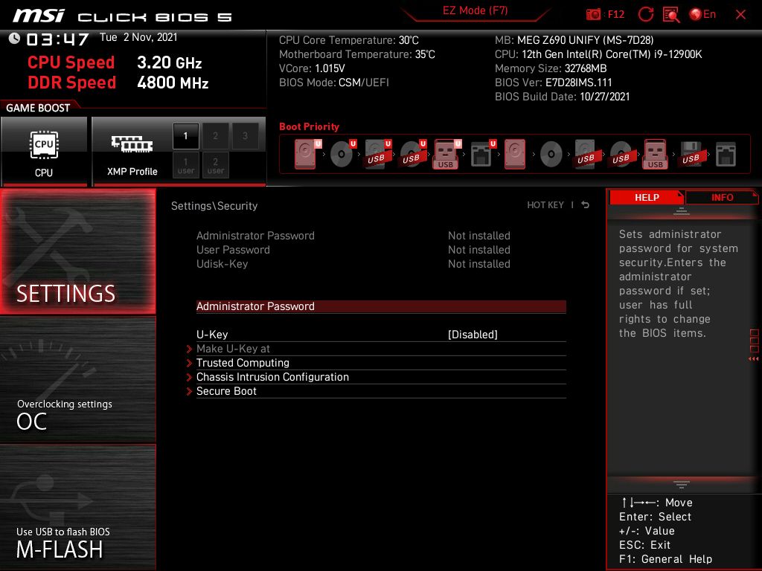Click User Password Not installed status

pyautogui.click(x=479, y=250)
